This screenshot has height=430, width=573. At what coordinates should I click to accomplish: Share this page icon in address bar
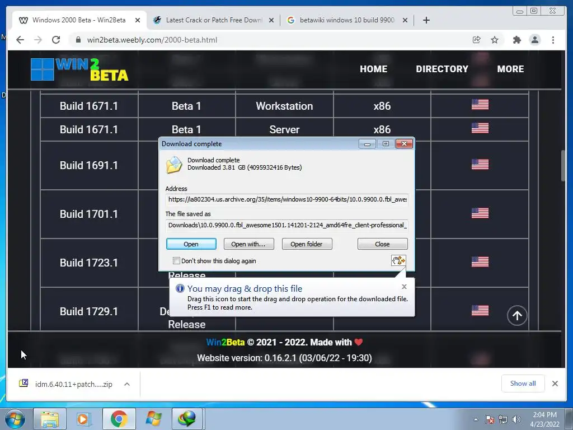click(476, 40)
